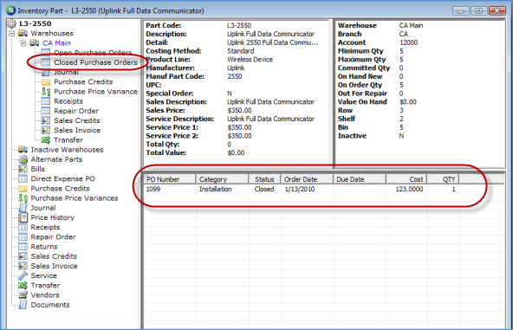Click the L3-2550 part gear icon
The height and width of the screenshot is (330, 513).
pos(11,24)
